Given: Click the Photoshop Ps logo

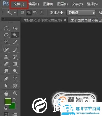Looking at the screenshot, I should pos(6,4).
